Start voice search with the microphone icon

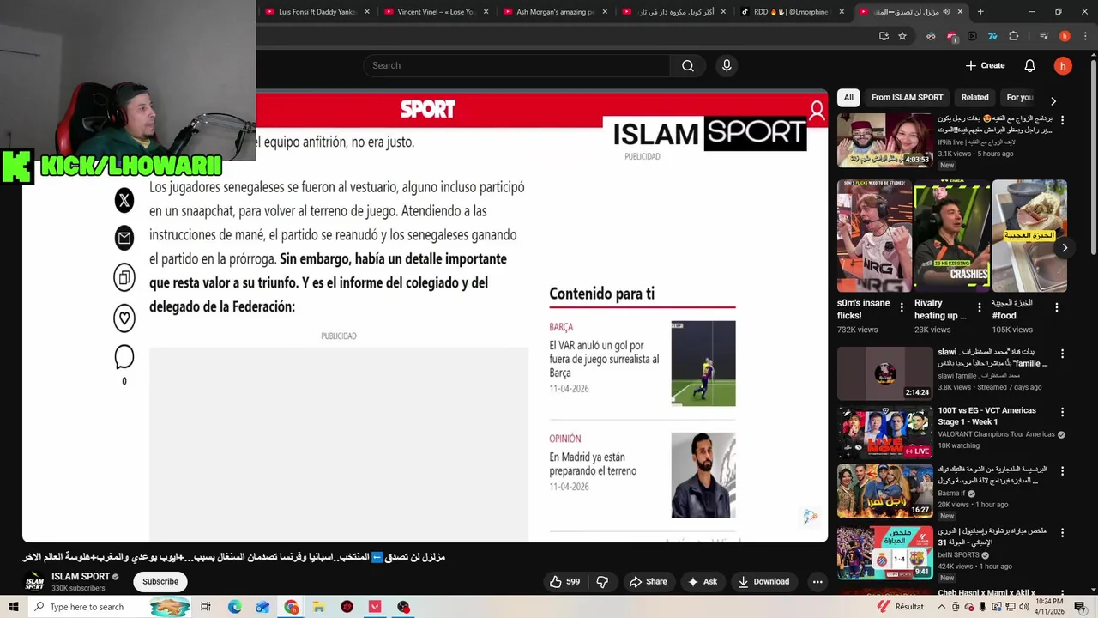[x=727, y=66]
